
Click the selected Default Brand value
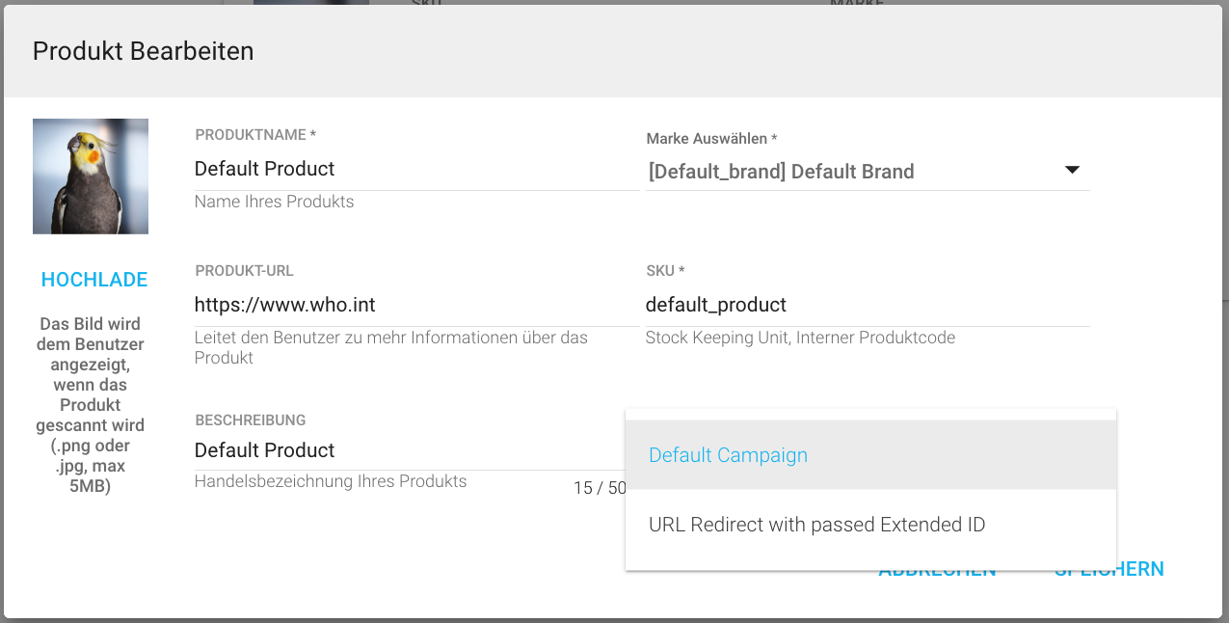pos(781,172)
